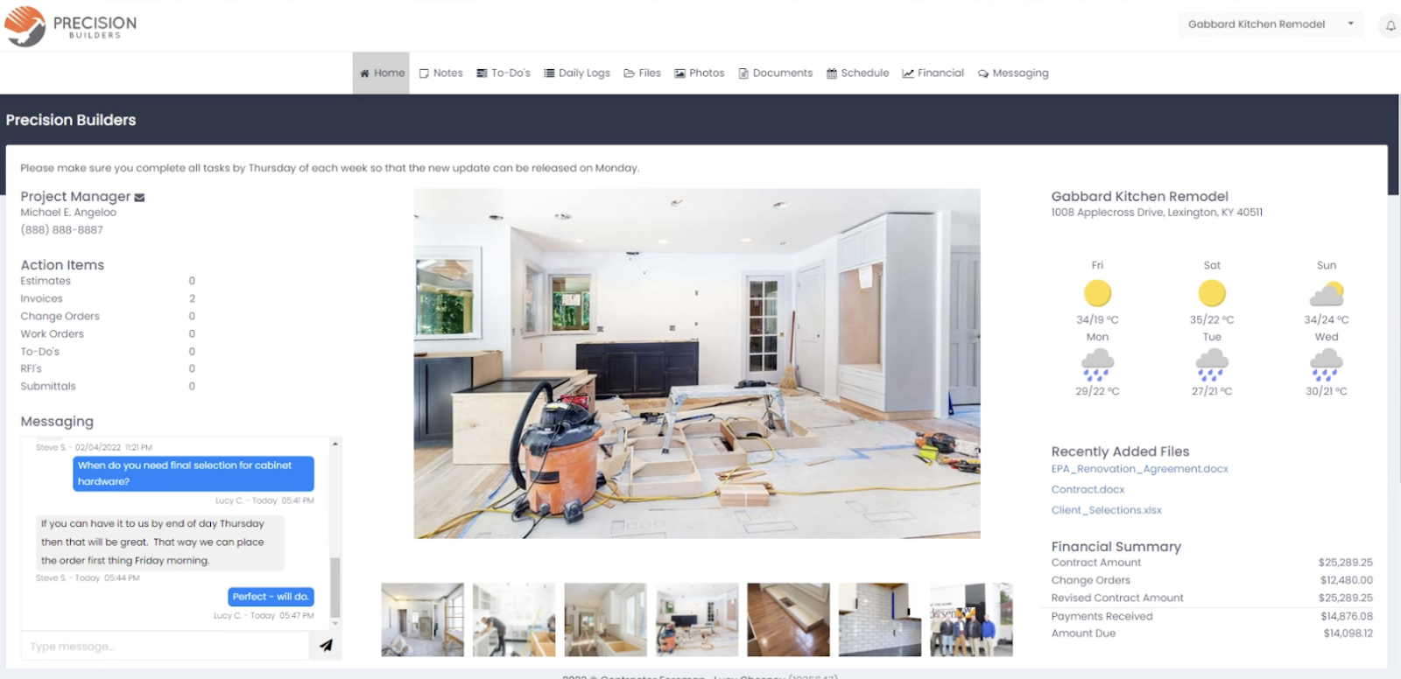Click the Monday rain weather icon

1097,364
